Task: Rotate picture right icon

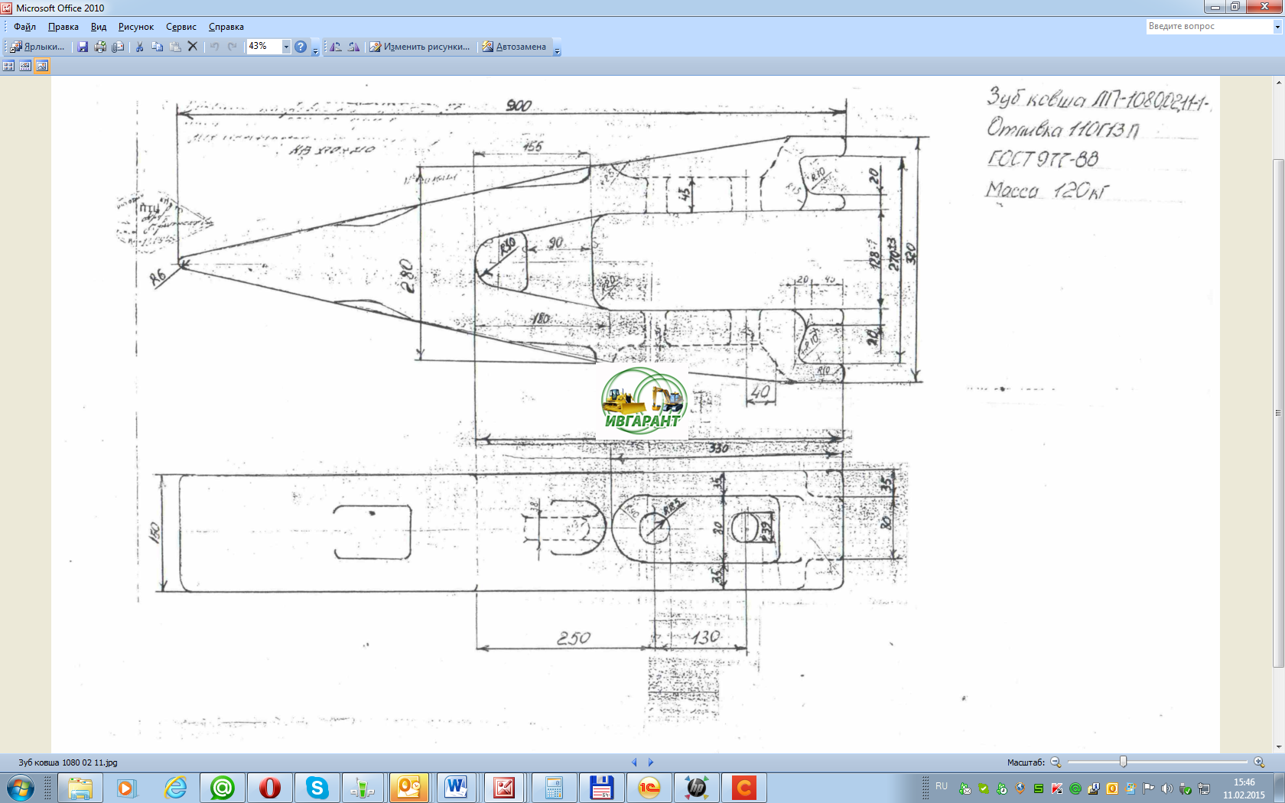Action: click(x=353, y=47)
